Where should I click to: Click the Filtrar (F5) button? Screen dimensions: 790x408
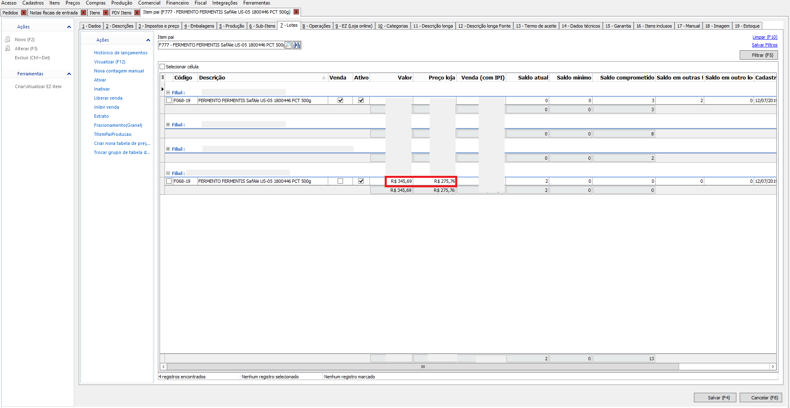(759, 55)
